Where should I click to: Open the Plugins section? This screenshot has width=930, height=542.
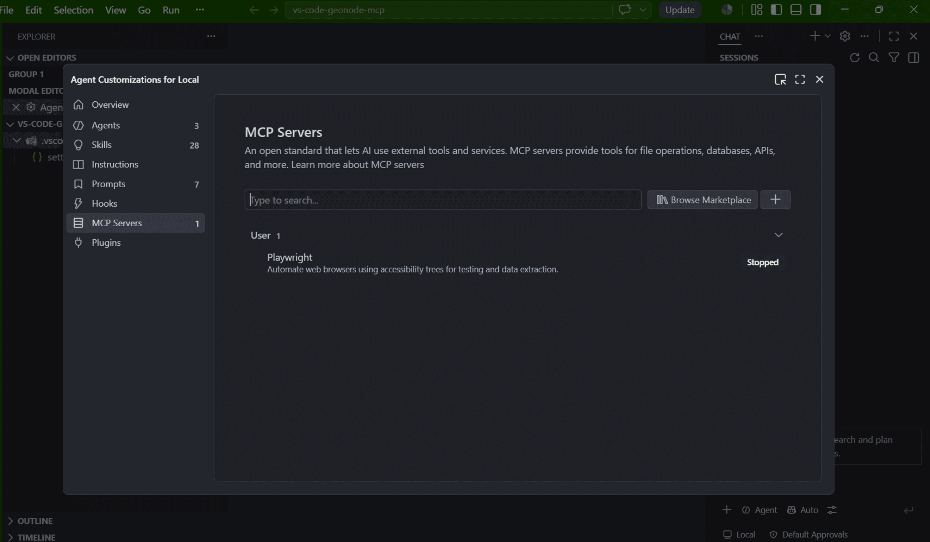pyautogui.click(x=135, y=242)
